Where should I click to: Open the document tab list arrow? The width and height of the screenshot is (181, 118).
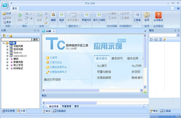click(145, 31)
